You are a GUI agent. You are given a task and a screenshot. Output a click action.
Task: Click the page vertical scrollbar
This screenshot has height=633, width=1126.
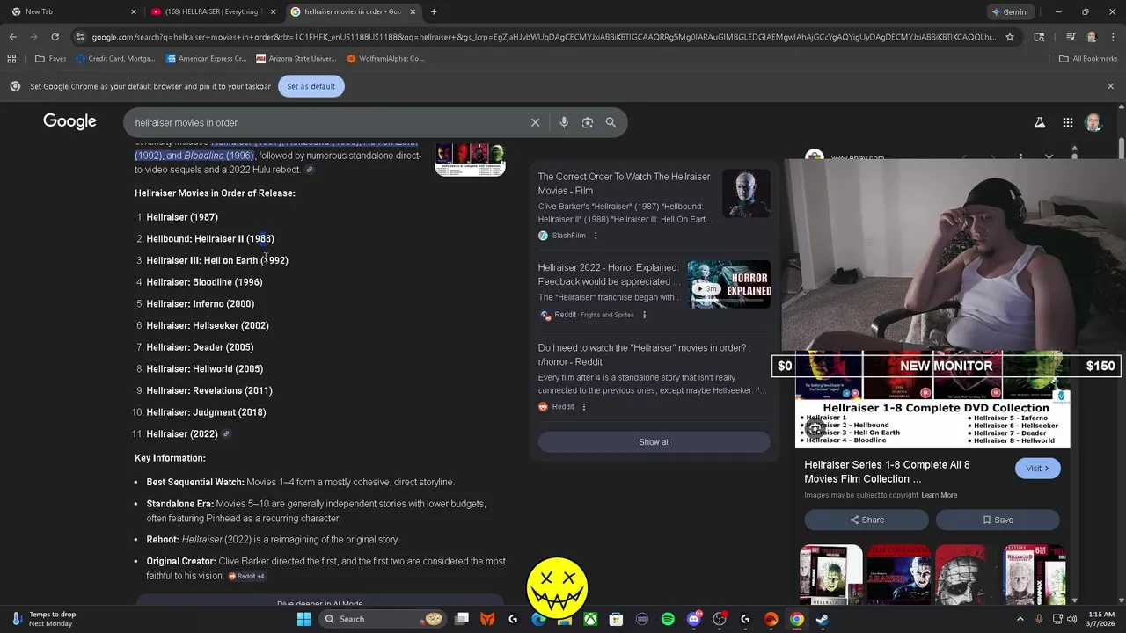tap(1122, 352)
